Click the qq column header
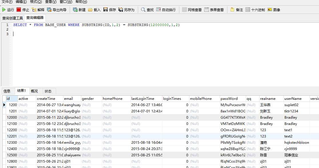319x168 pixels. click(x=253, y=99)
